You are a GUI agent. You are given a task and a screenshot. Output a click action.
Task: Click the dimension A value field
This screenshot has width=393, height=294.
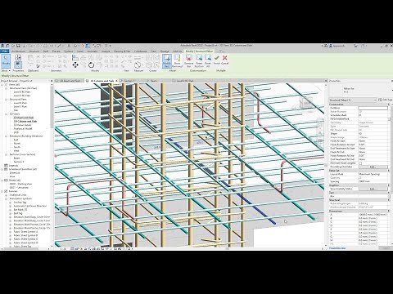coord(373,215)
